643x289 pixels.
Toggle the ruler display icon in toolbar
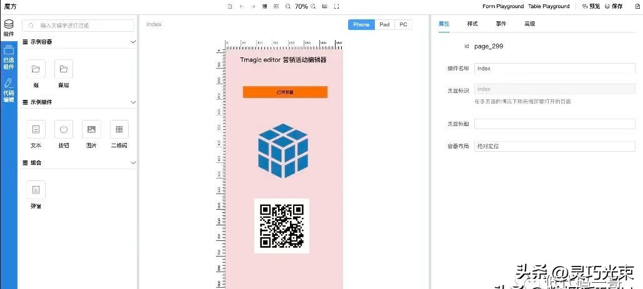click(276, 6)
